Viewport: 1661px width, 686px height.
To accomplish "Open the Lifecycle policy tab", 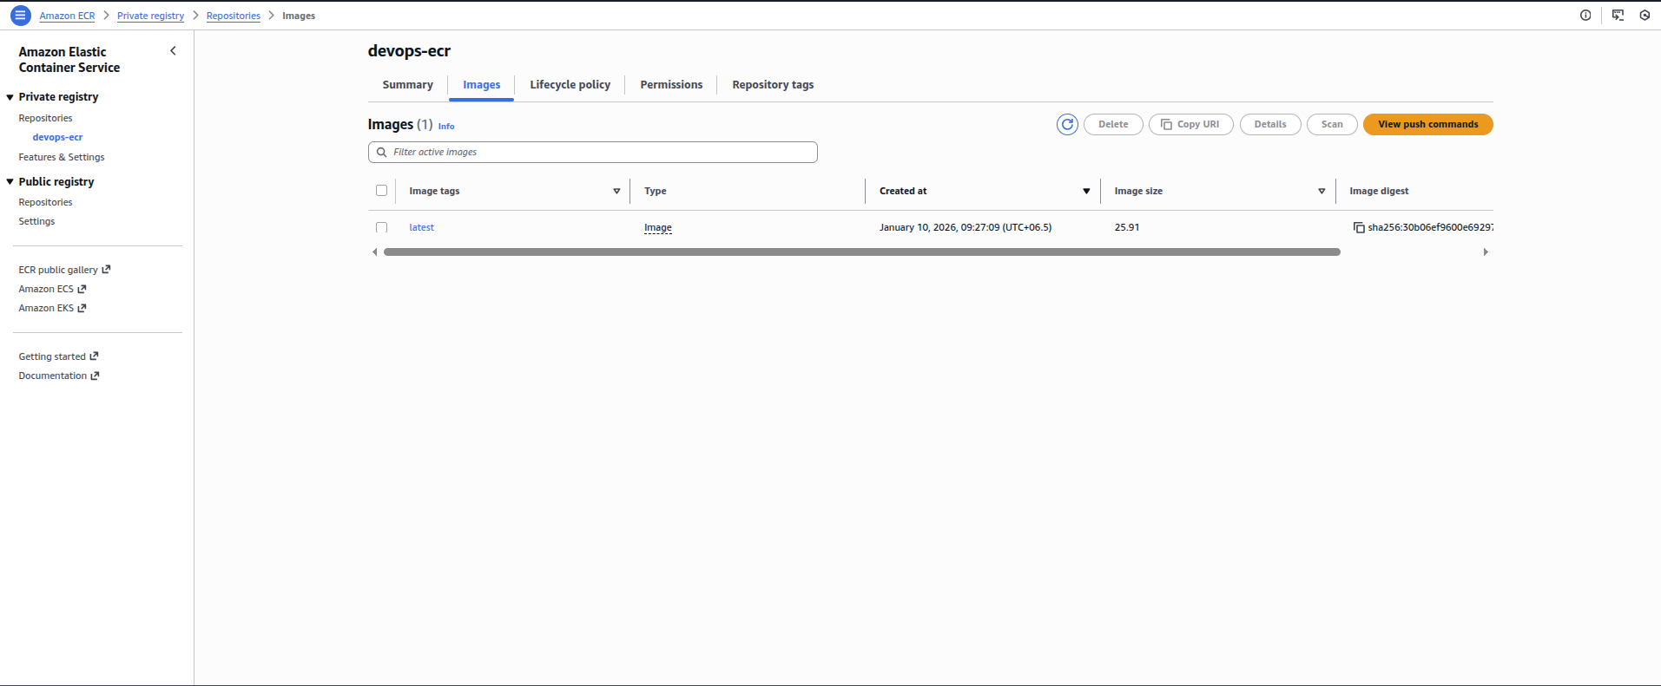I will pyautogui.click(x=570, y=85).
